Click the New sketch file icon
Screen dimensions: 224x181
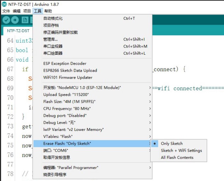point(25,20)
